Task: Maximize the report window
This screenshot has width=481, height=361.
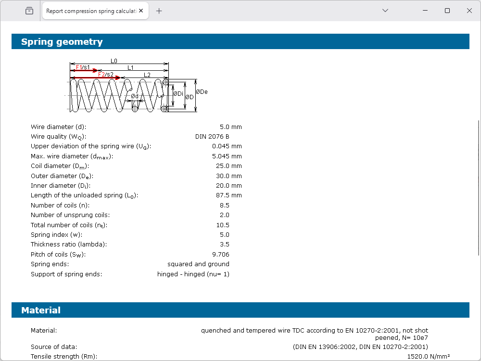Action: tap(447, 11)
